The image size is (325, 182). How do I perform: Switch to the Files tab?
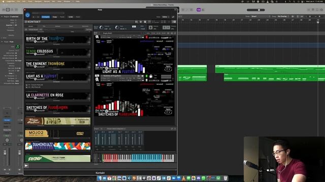[44, 26]
